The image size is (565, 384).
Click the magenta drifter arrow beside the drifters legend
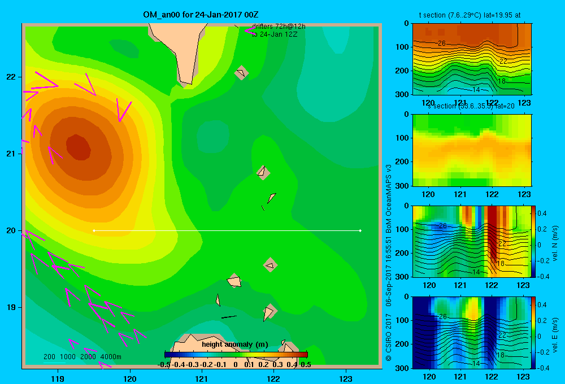coord(250,30)
